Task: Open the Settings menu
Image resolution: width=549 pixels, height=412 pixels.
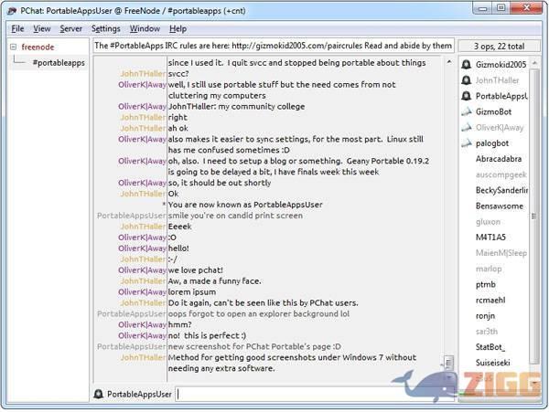Action: pos(105,28)
